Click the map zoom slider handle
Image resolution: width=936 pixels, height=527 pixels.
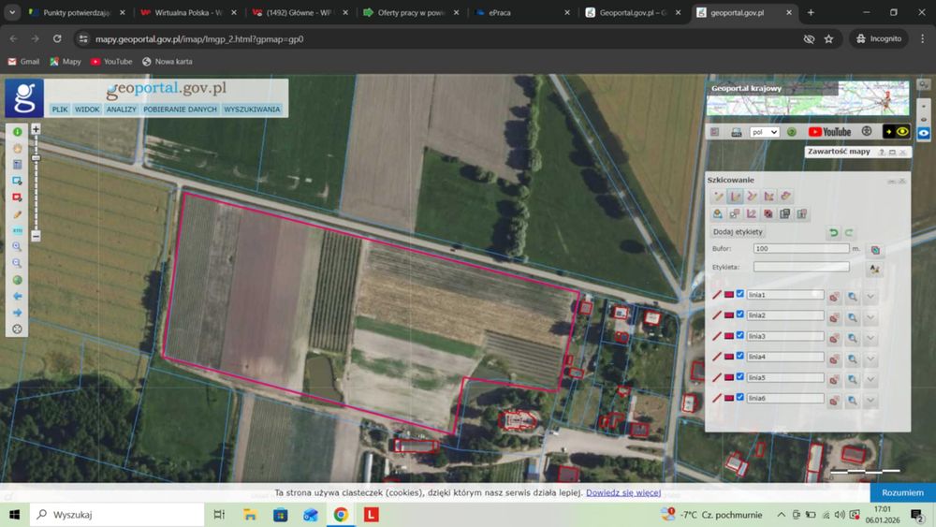click(x=36, y=157)
